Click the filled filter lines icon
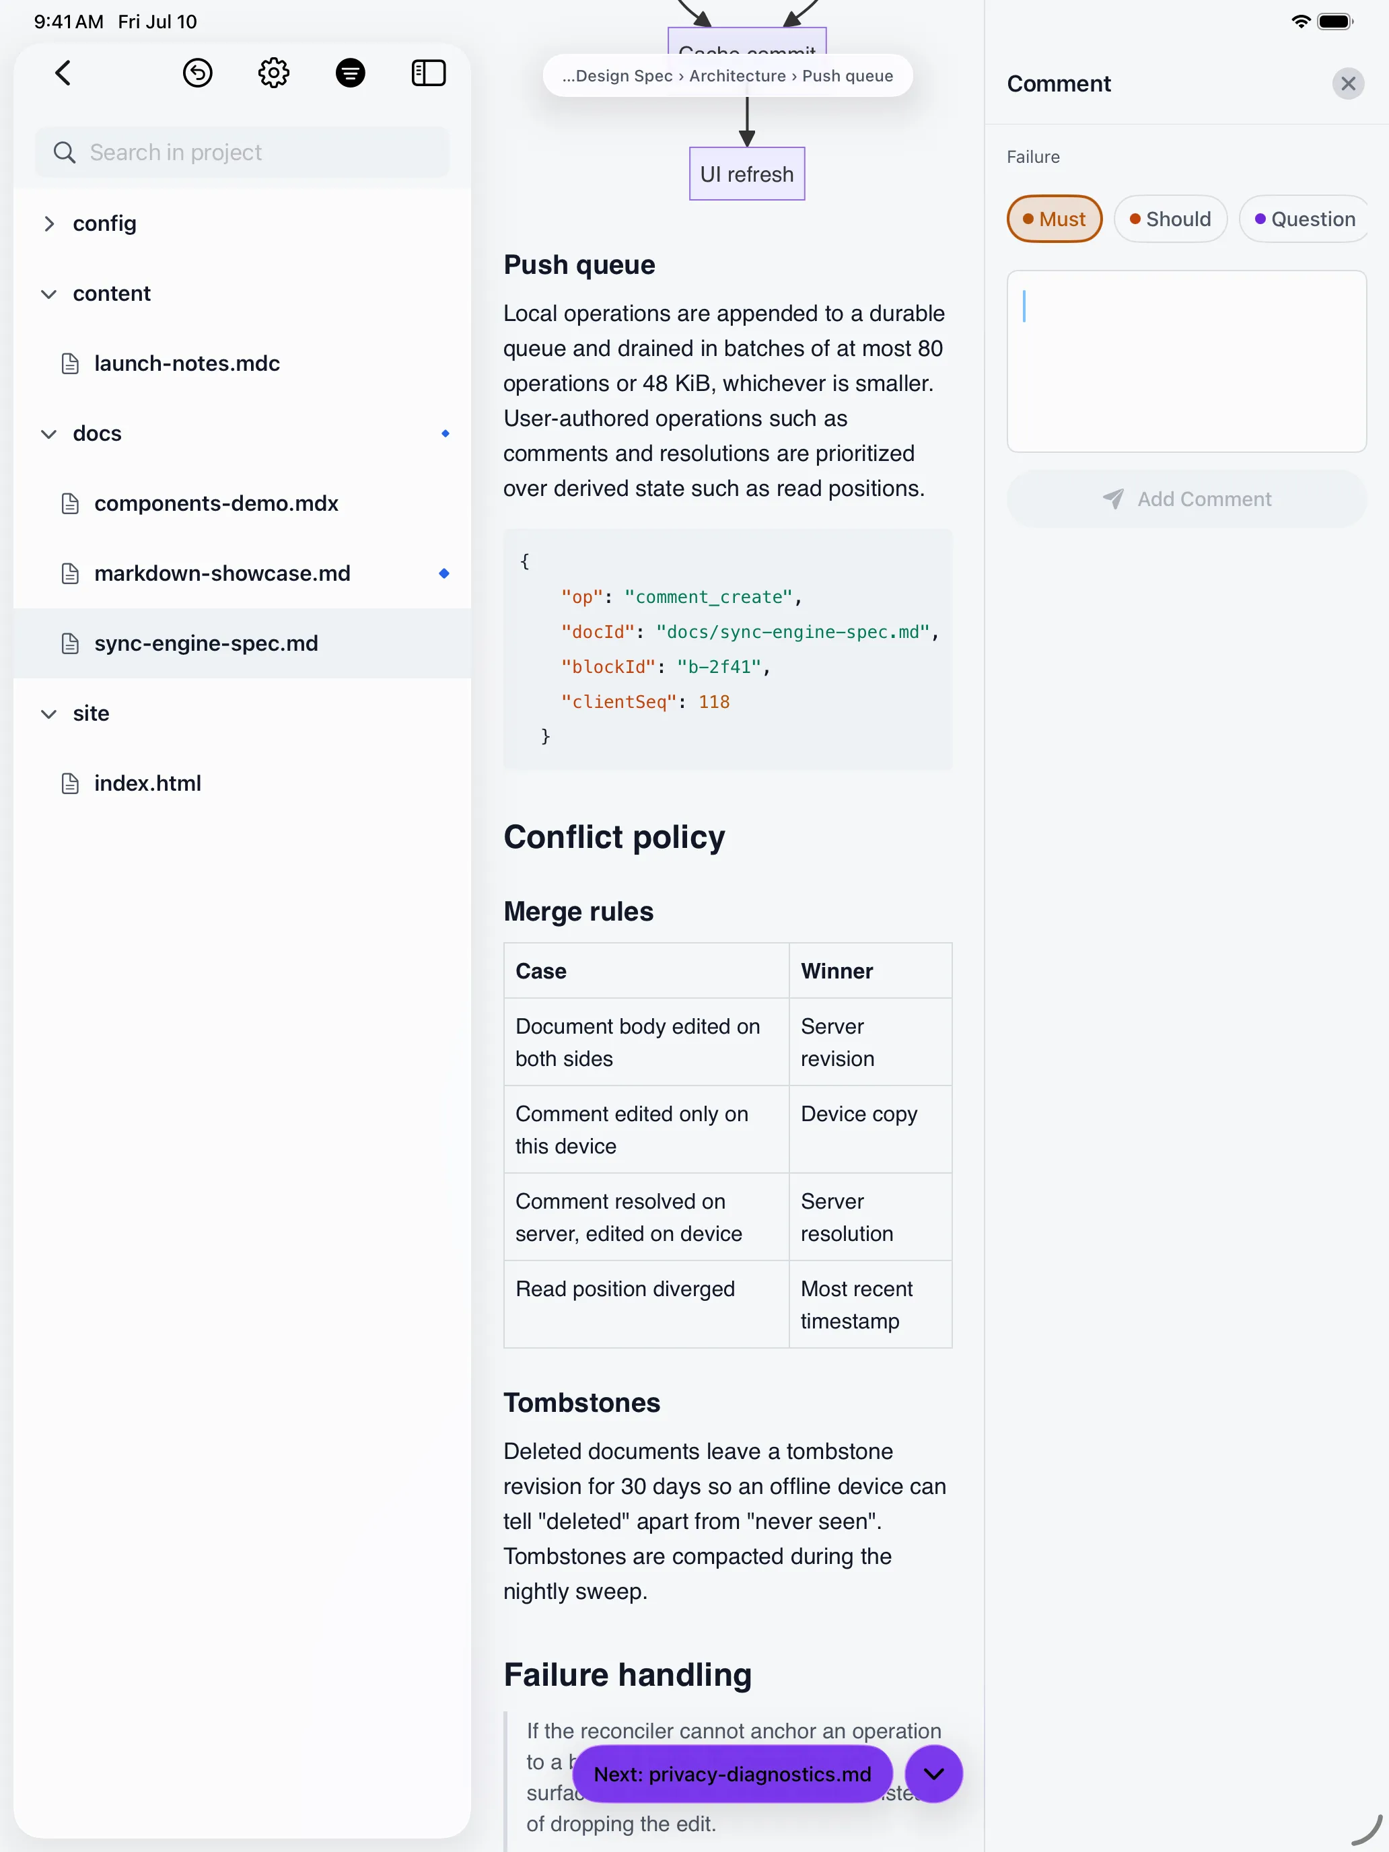 tap(350, 73)
